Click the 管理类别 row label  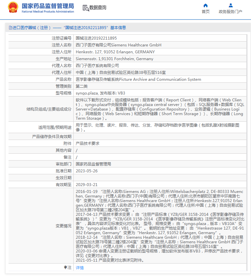coord(63,86)
